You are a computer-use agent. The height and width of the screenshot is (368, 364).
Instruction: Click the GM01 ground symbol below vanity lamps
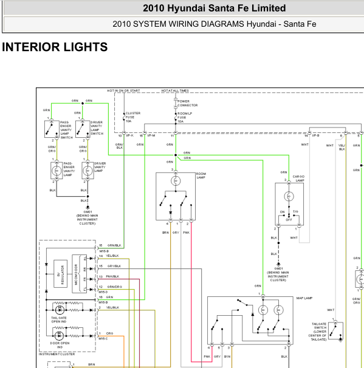[x=88, y=208]
